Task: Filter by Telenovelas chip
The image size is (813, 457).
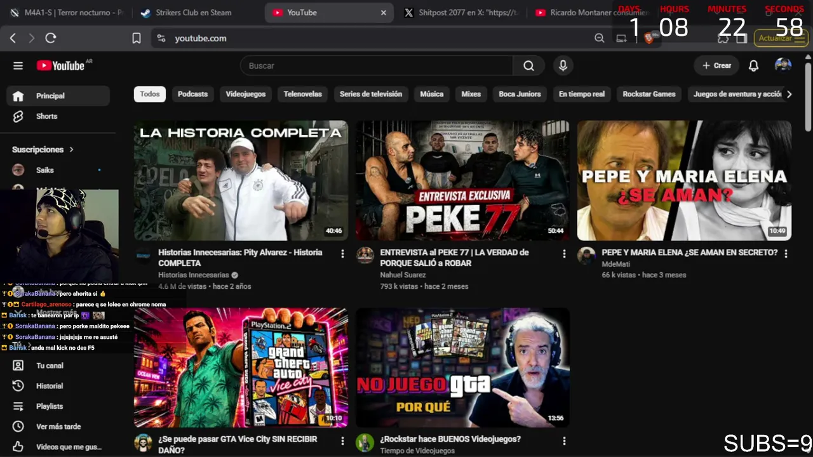Action: pyautogui.click(x=302, y=94)
